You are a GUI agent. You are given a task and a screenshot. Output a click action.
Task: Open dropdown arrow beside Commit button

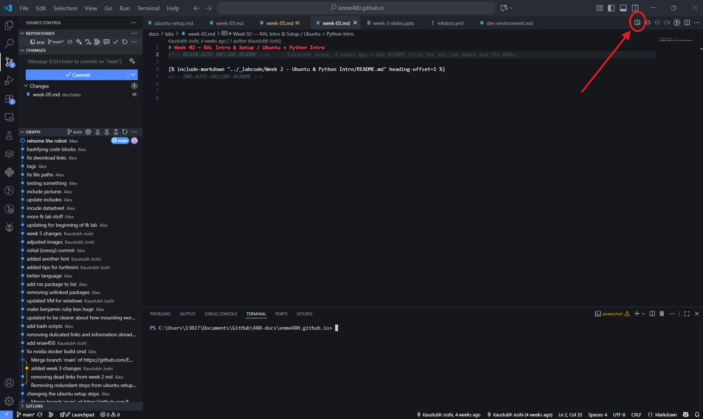pyautogui.click(x=133, y=75)
